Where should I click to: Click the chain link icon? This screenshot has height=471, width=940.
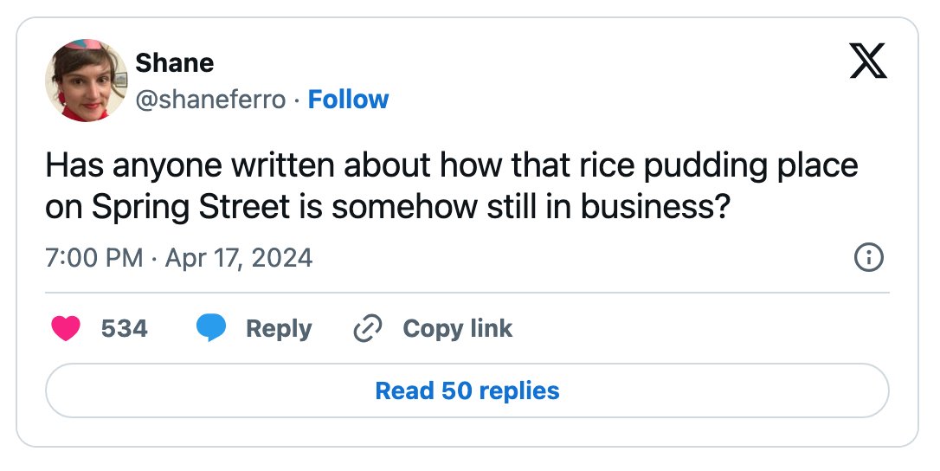(368, 329)
